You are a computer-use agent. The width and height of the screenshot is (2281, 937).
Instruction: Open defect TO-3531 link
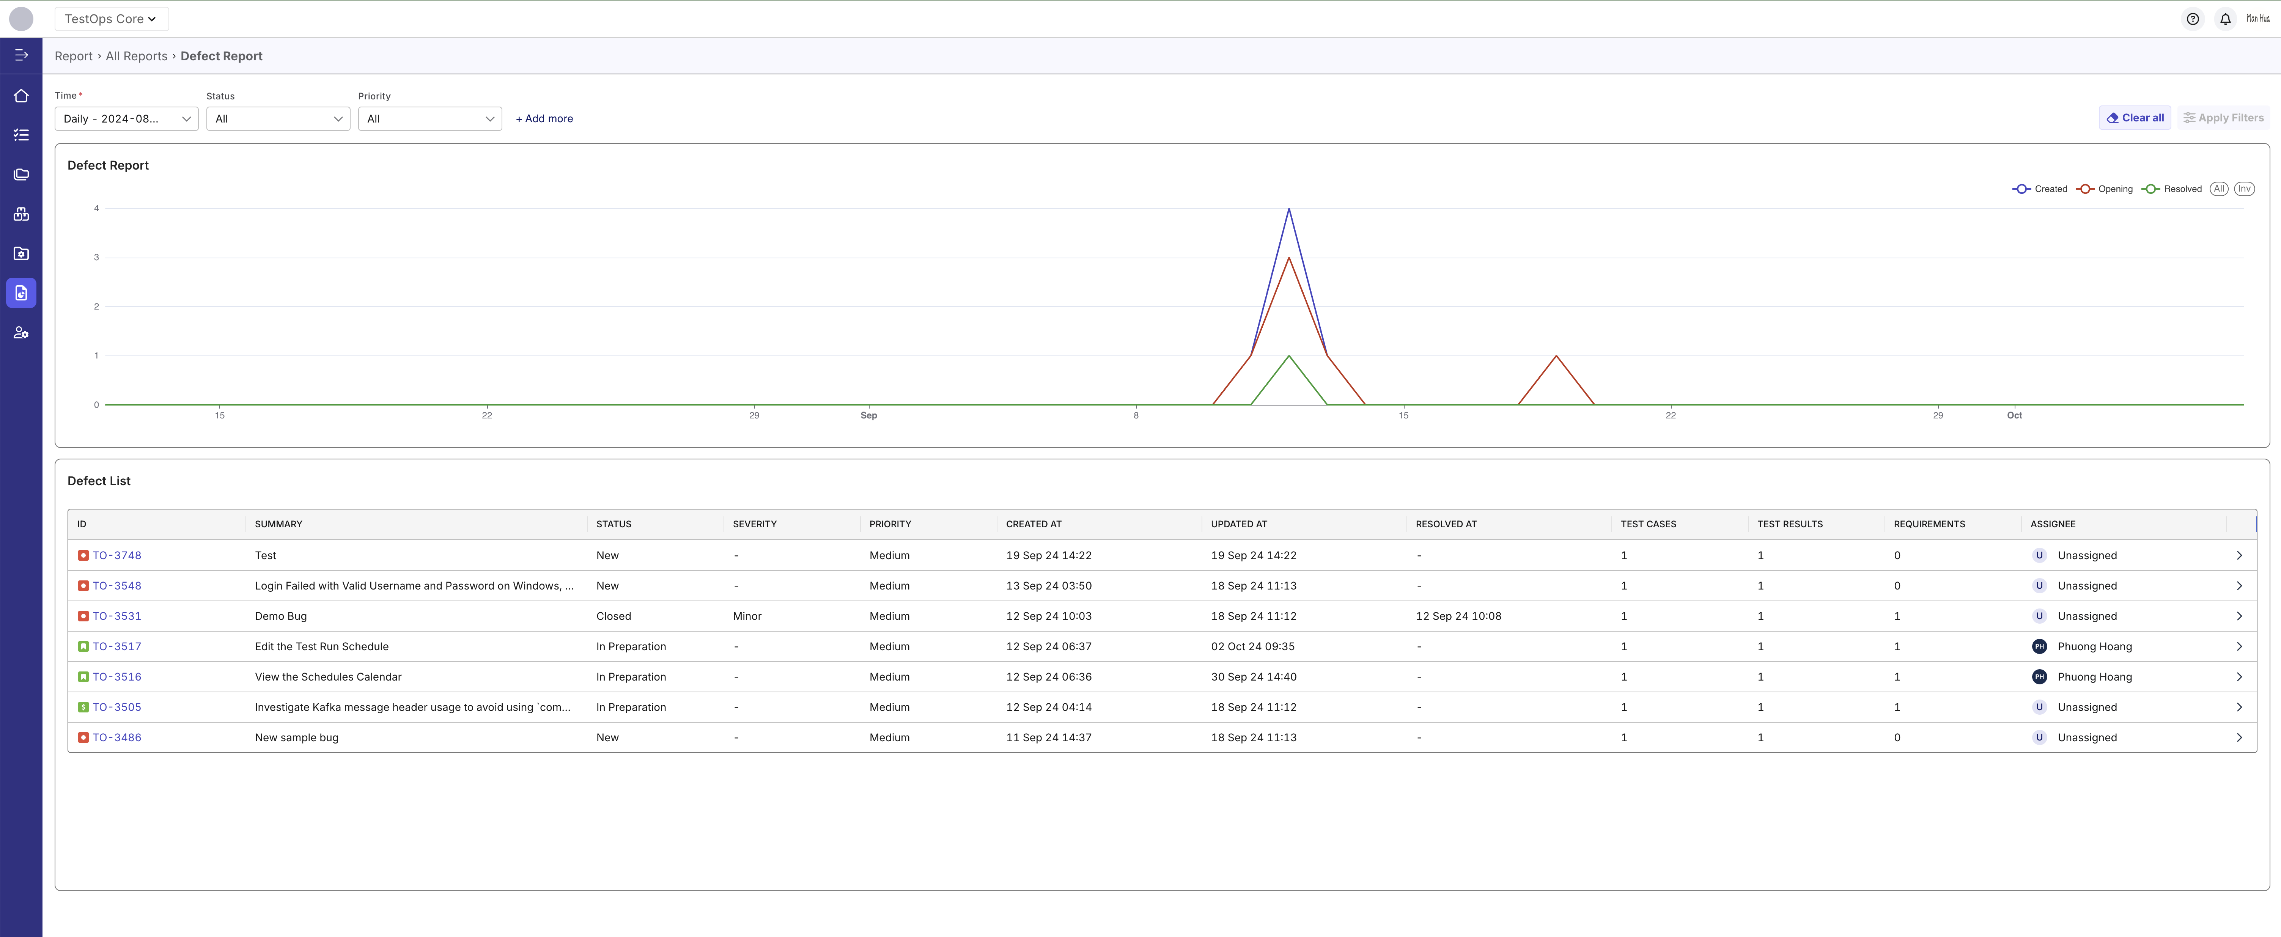click(117, 616)
